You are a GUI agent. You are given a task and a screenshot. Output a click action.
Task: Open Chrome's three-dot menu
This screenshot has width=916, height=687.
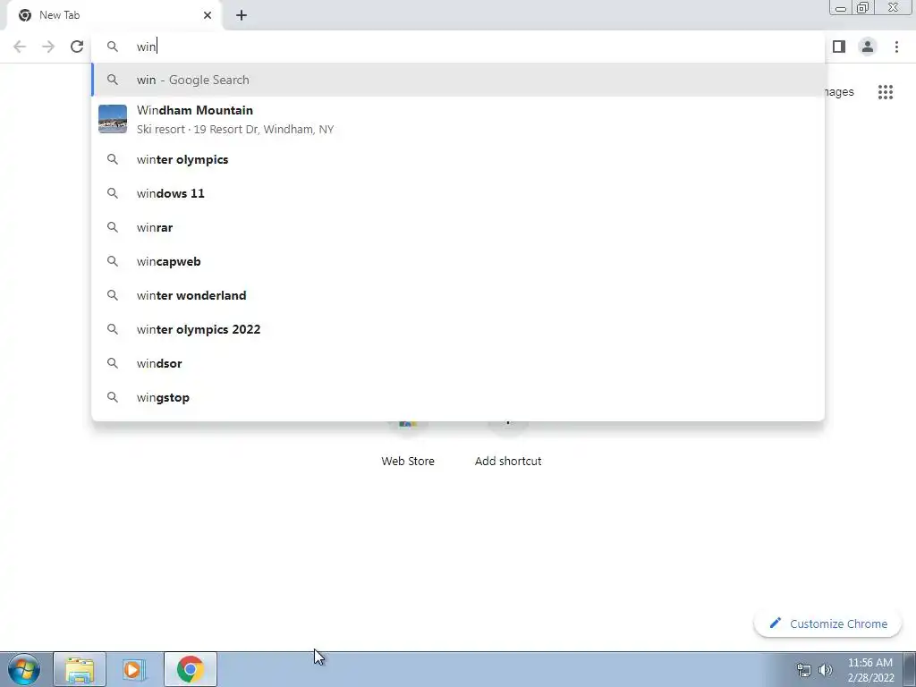(896, 47)
